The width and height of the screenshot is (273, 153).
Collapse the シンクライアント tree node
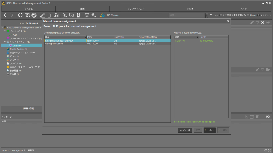[x=5, y=42]
